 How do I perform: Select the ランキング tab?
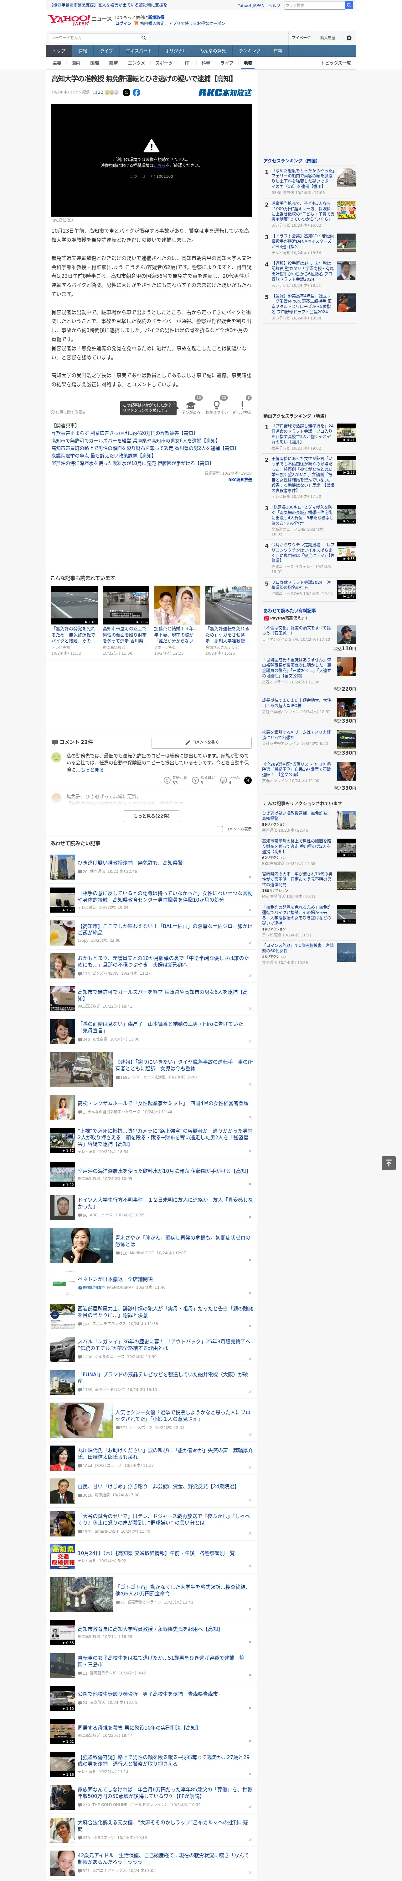pyautogui.click(x=250, y=51)
